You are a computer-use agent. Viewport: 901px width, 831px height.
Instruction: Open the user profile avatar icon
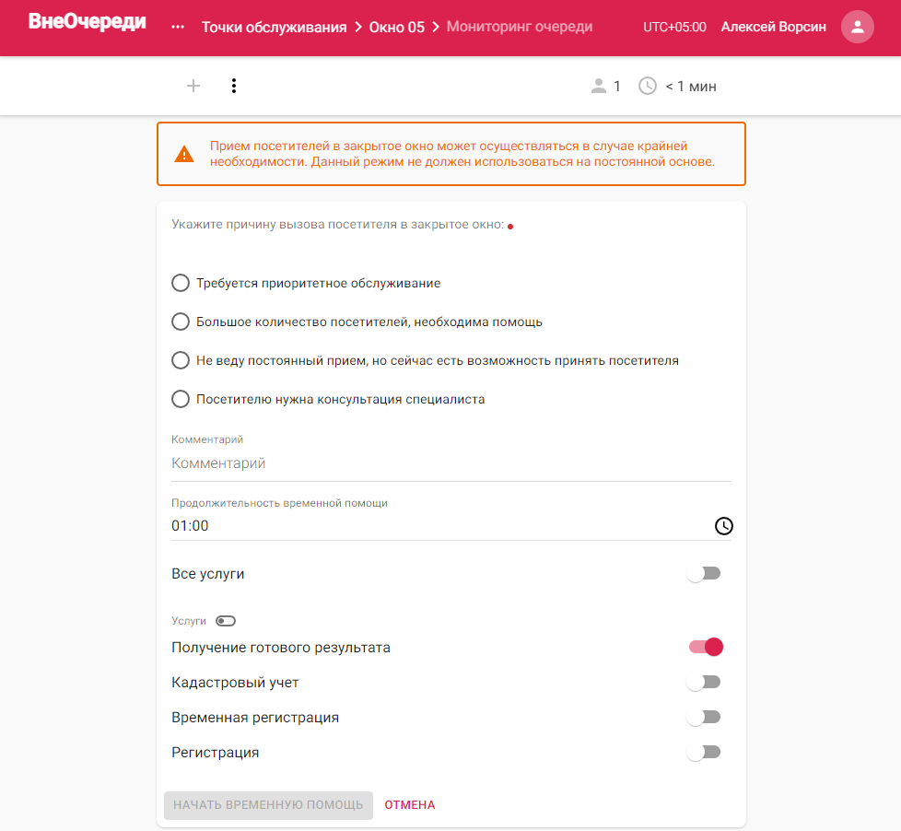pos(858,27)
